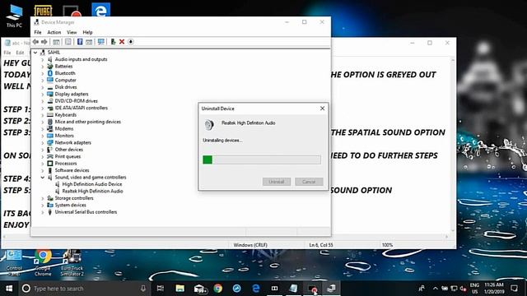Viewport: 527px width, 296px height.
Task: Select the System devices entry
Action: 70,205
